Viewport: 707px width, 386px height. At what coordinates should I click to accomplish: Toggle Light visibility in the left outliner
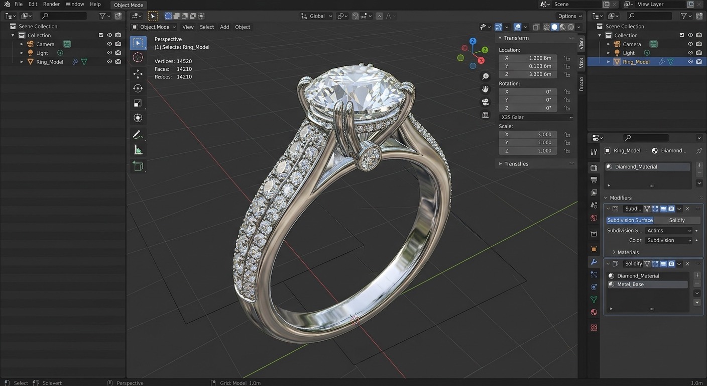[109, 53]
